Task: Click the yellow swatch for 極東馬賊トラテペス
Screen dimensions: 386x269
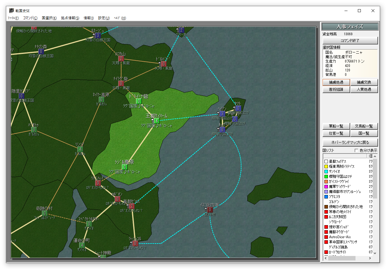Action: [326, 166]
